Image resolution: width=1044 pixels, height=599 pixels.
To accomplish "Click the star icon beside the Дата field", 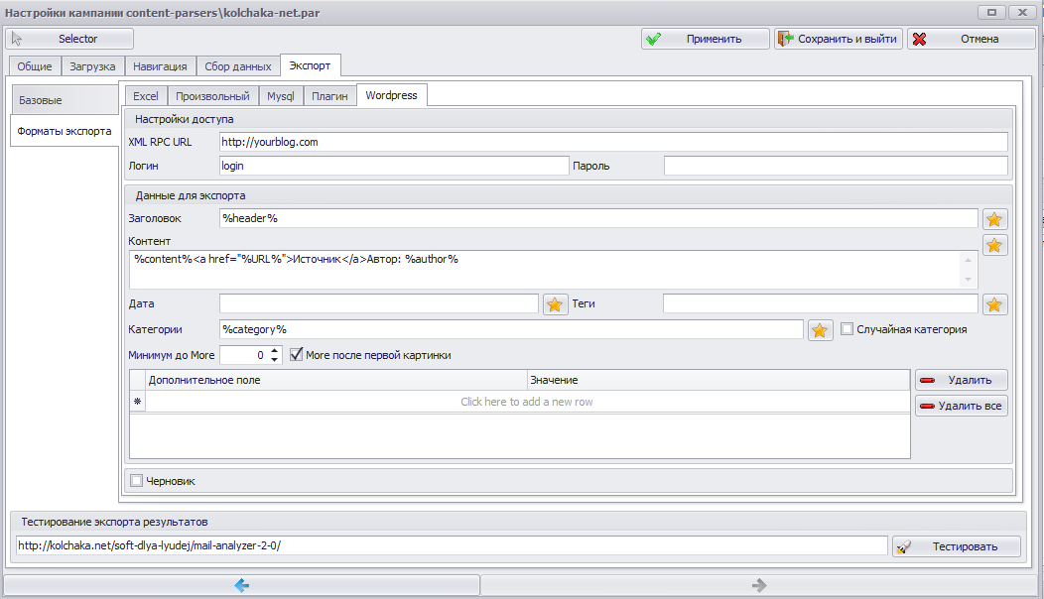I will pyautogui.click(x=555, y=304).
